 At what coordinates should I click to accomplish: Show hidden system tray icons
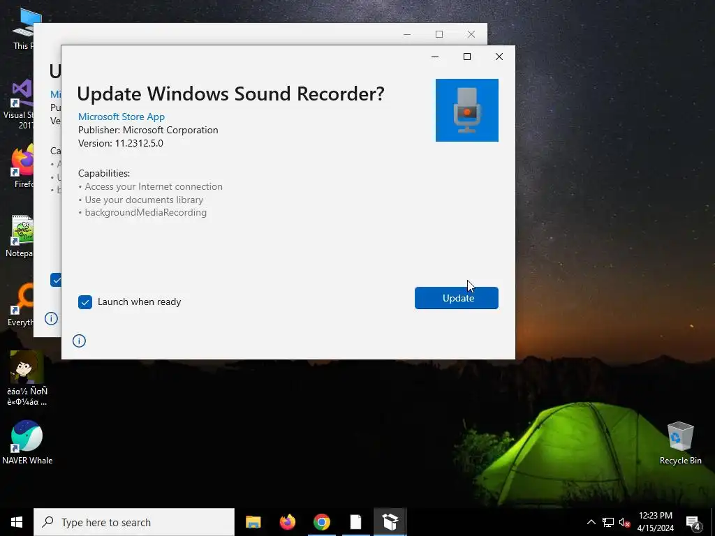tap(591, 522)
